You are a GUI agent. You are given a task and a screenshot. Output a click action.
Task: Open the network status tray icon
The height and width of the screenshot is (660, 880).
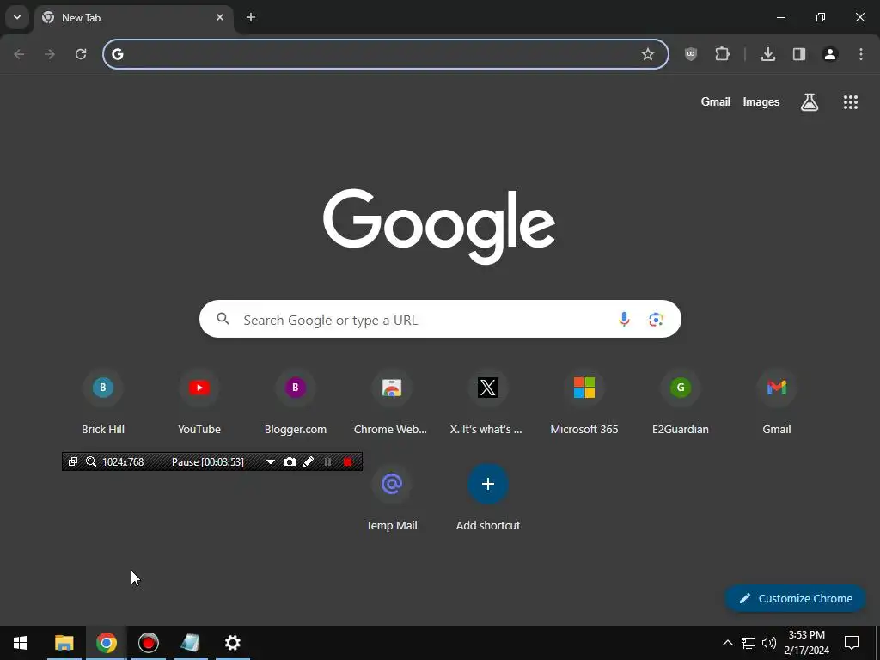(x=749, y=643)
